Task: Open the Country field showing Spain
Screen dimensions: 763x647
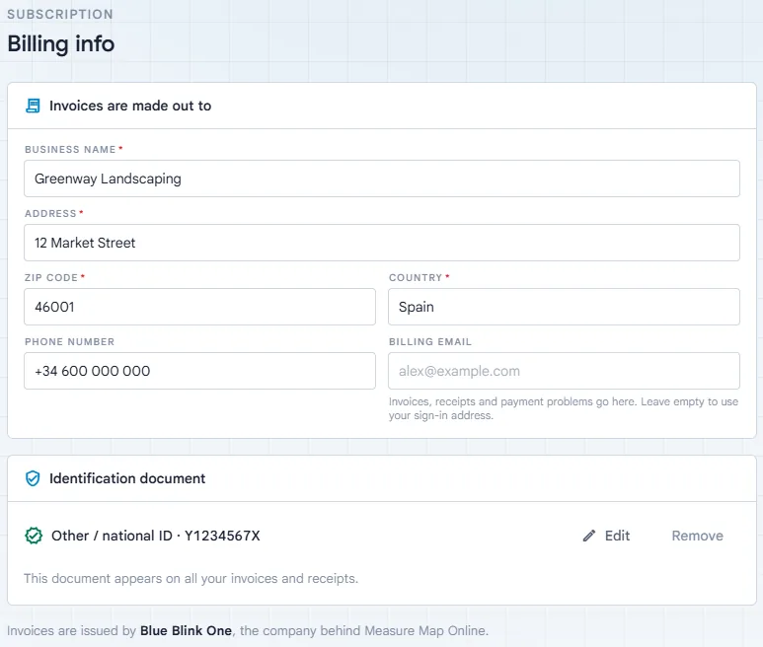Action: 564,307
